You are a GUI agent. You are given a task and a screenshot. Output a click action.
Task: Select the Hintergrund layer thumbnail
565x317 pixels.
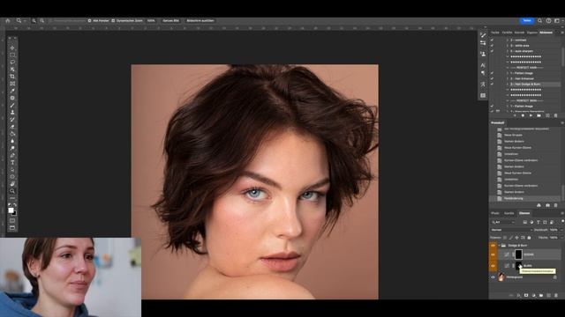point(501,277)
